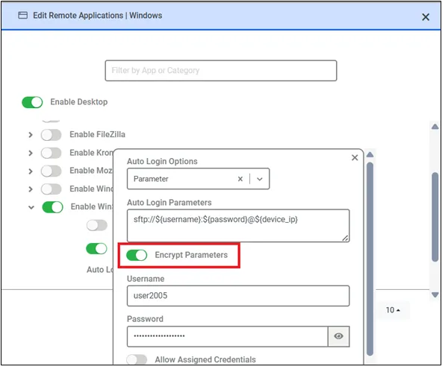
Task: Expand the Enable Moz row
Action: click(x=31, y=171)
